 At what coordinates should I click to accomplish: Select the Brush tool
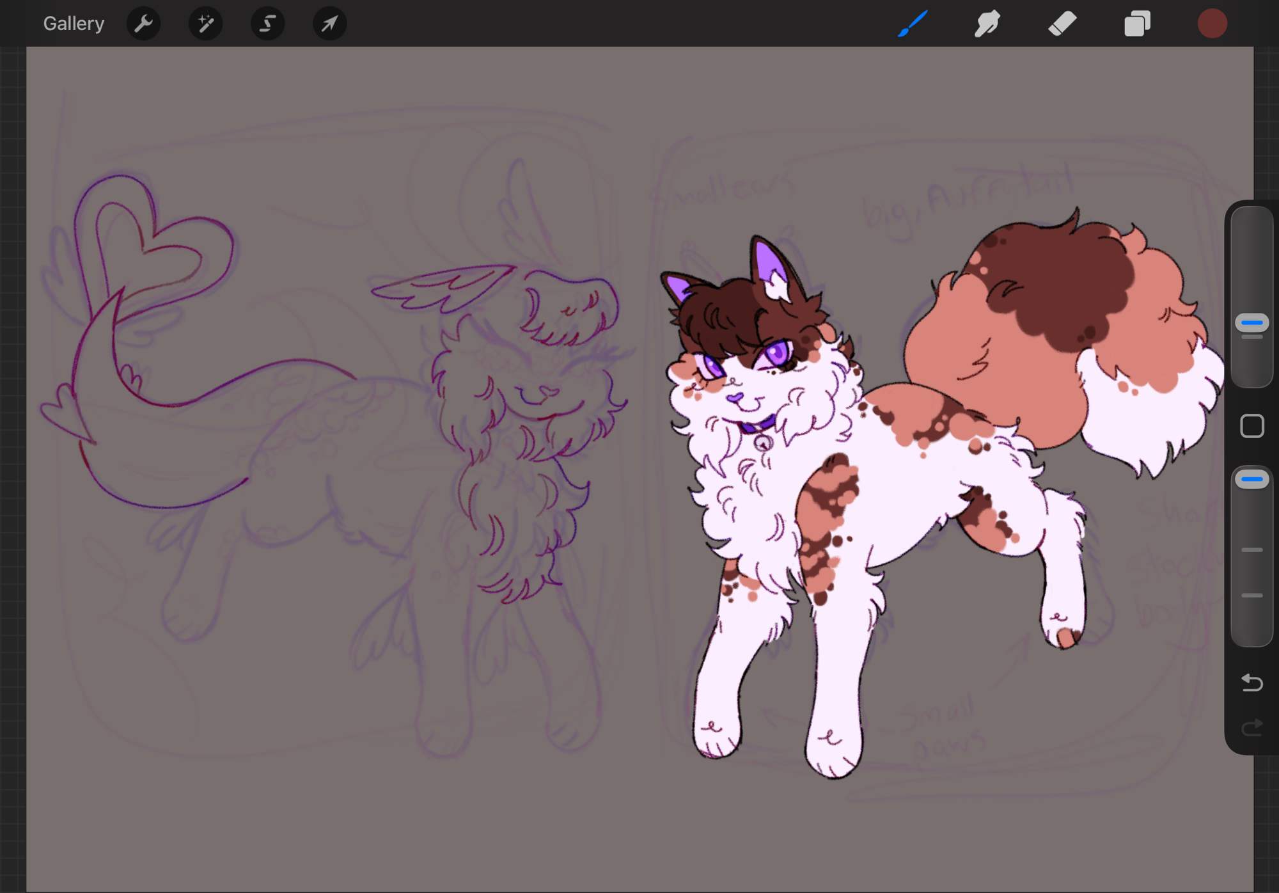coord(913,24)
